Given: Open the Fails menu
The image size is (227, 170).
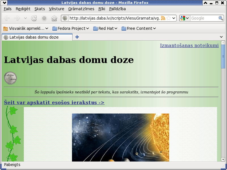Looking at the screenshot, I should (x=8, y=9).
